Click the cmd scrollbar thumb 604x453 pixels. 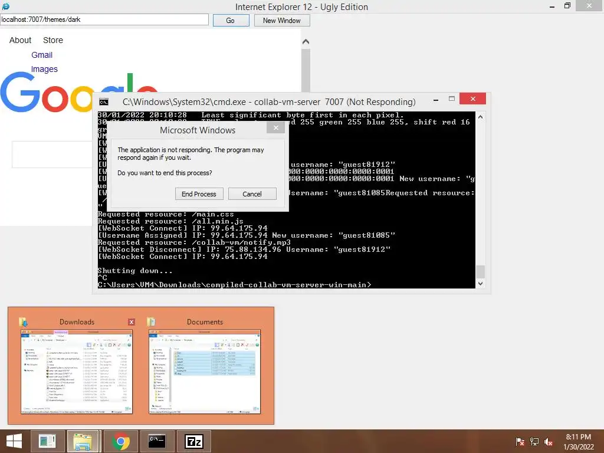[480, 271]
